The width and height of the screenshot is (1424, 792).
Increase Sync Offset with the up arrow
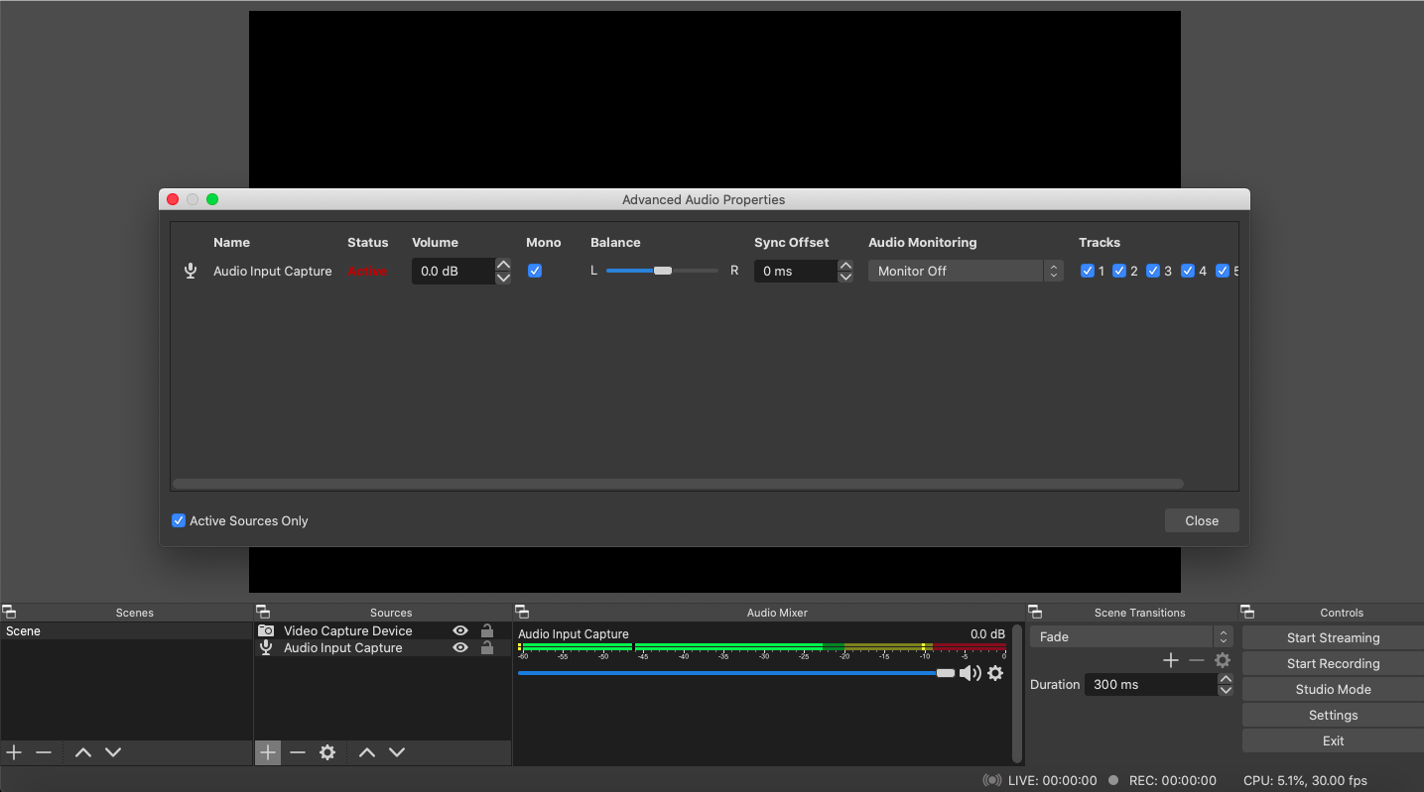[845, 265]
